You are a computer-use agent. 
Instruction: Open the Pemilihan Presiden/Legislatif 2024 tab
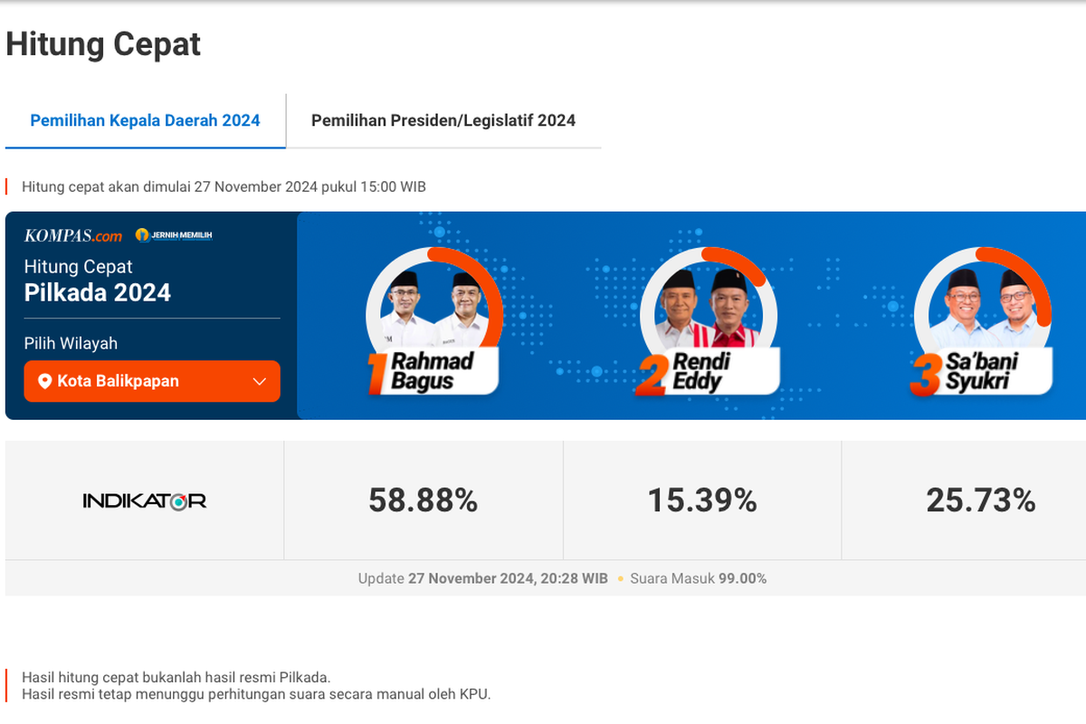coord(443,120)
